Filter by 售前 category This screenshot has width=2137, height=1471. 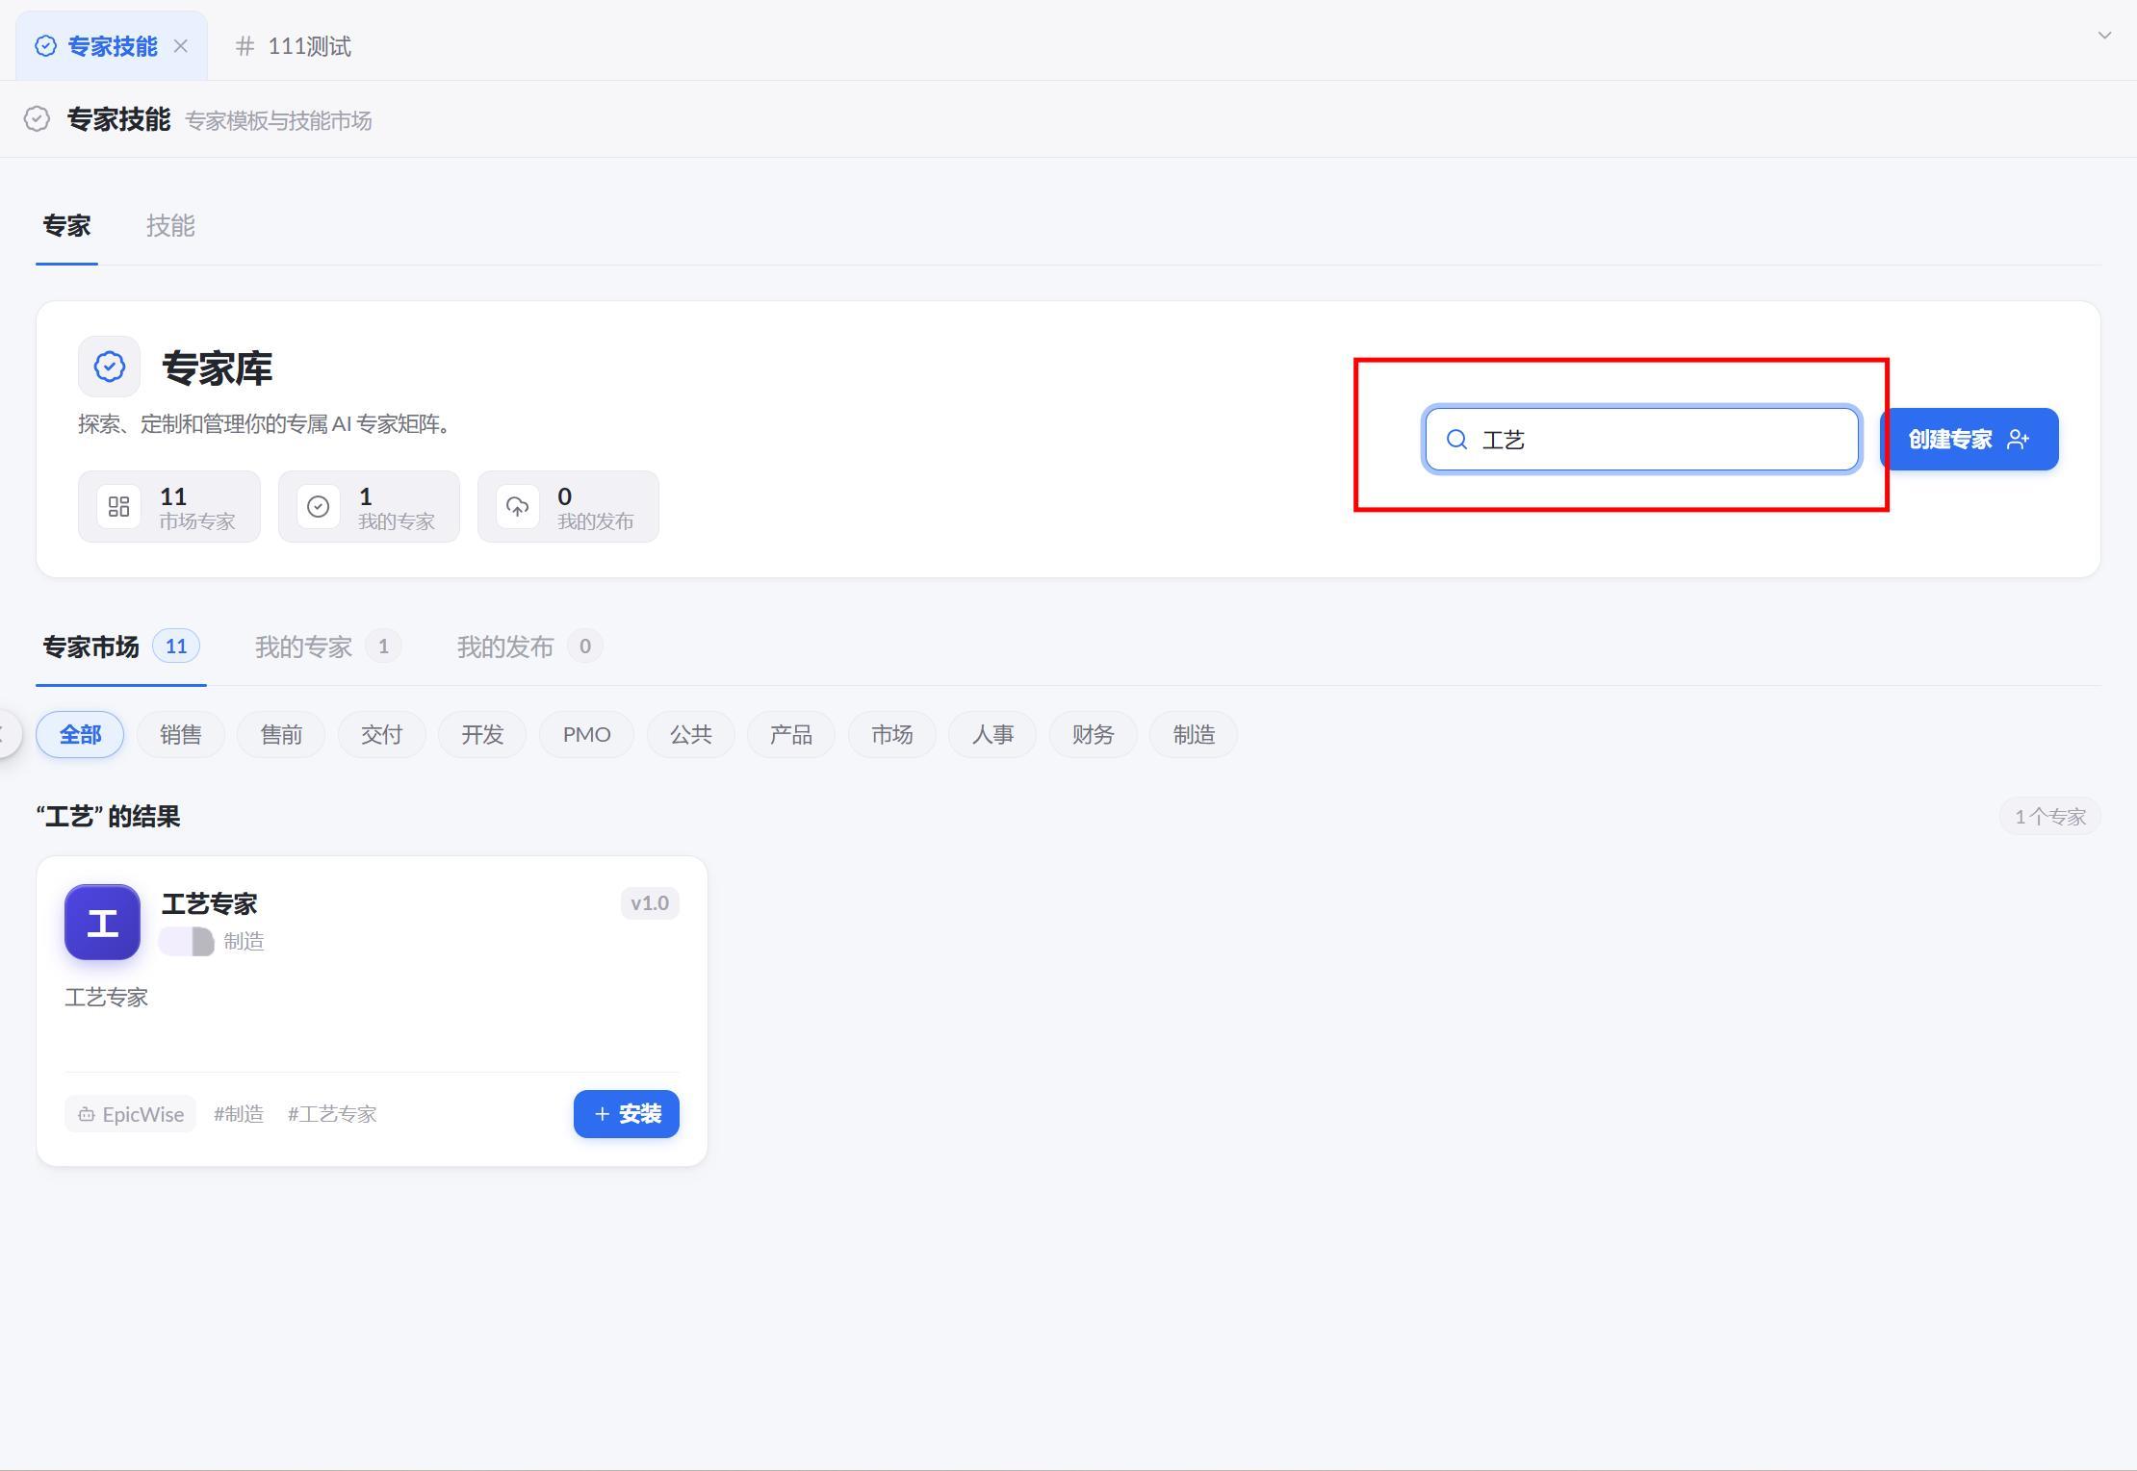coord(281,735)
